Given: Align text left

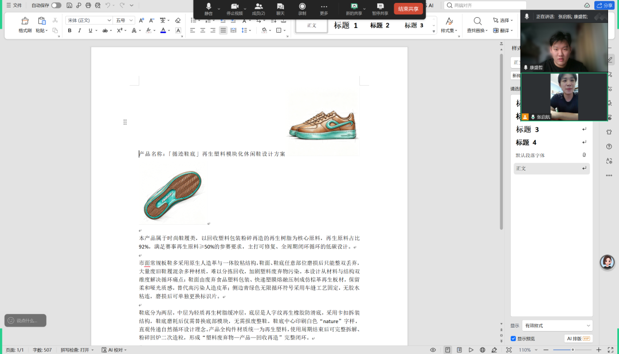Looking at the screenshot, I should click(193, 30).
